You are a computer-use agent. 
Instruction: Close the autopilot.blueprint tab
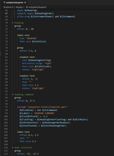(25, 3)
